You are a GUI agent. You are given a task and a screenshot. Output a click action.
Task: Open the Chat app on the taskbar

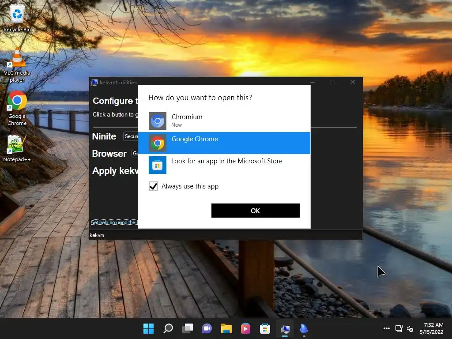point(207,328)
